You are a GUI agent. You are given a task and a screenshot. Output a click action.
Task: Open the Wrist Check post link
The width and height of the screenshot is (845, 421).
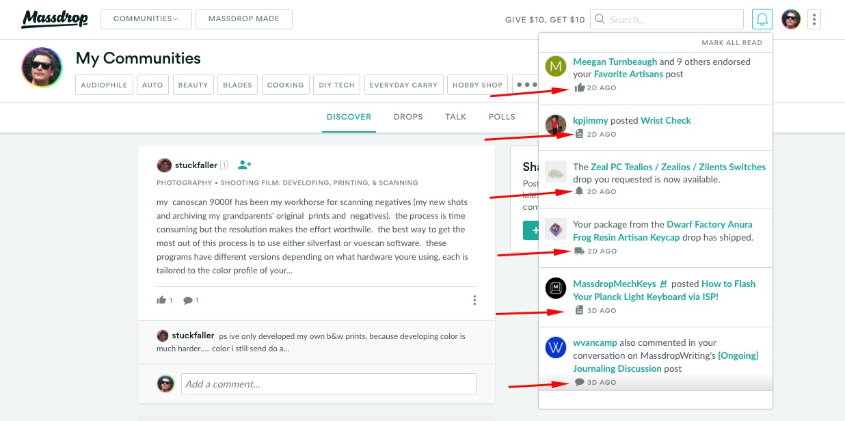click(665, 120)
